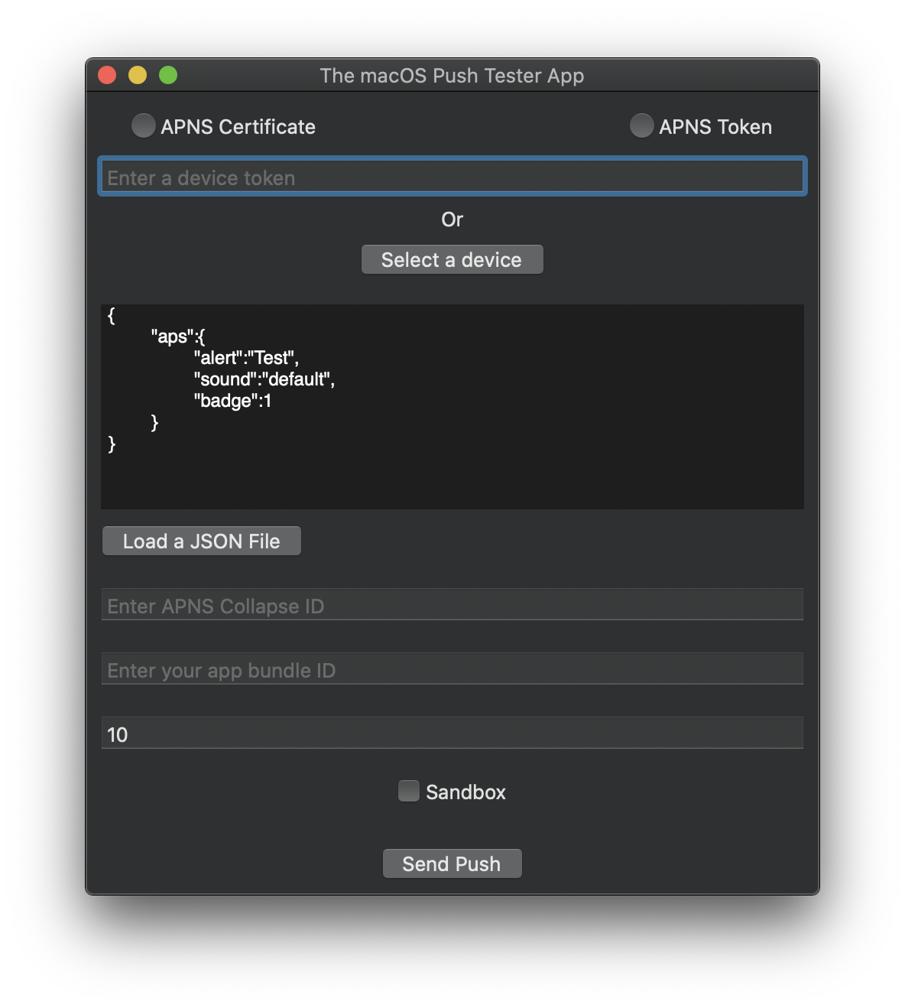905x1008 pixels.
Task: Click the "alert":"Test" line in payload
Action: 246,358
